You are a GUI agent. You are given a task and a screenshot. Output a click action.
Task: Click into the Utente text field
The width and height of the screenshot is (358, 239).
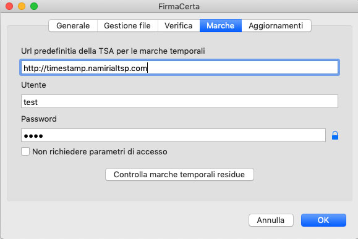coord(179,101)
